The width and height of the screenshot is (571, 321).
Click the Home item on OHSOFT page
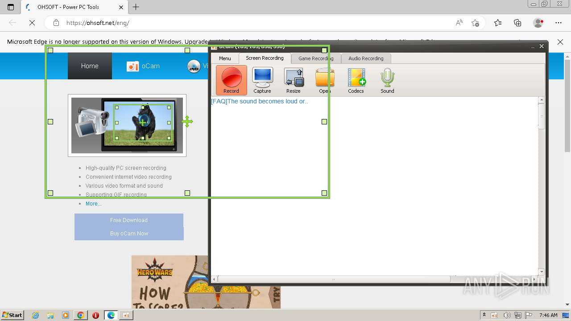pyautogui.click(x=90, y=66)
